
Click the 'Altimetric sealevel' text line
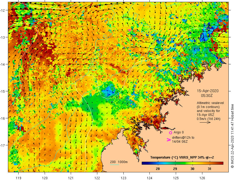(x=210, y=103)
